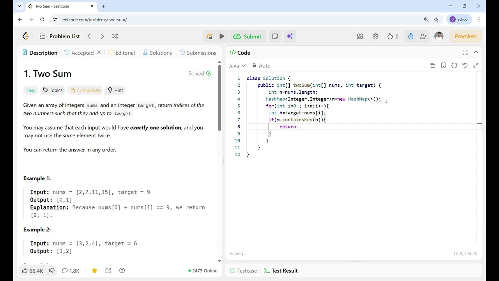Viewport: 499px width, 281px height.
Task: Open the timer stopwatch icon
Action: pos(411,36)
